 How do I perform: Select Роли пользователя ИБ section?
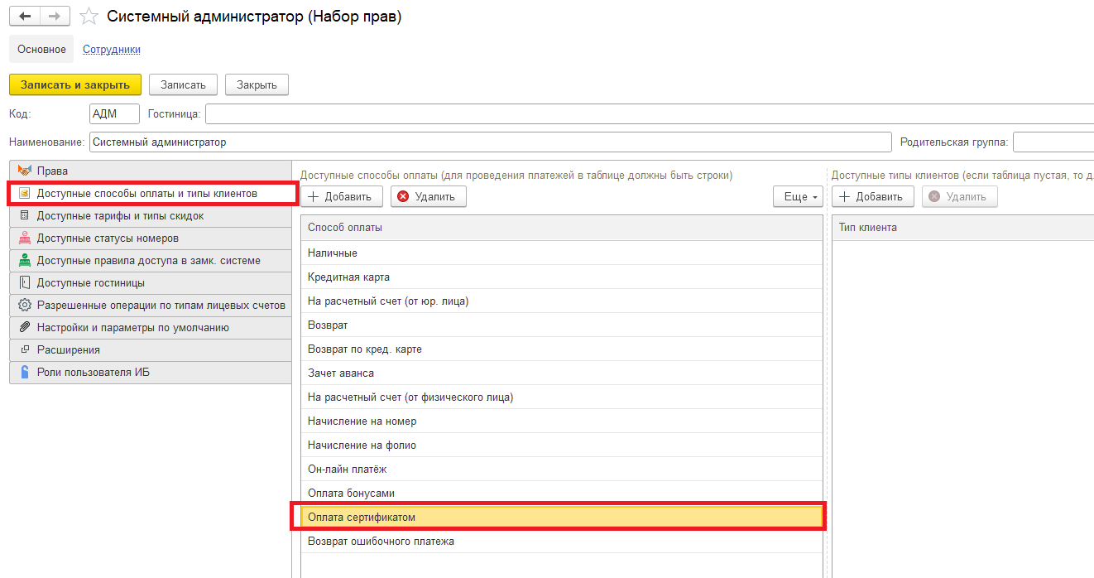click(151, 372)
